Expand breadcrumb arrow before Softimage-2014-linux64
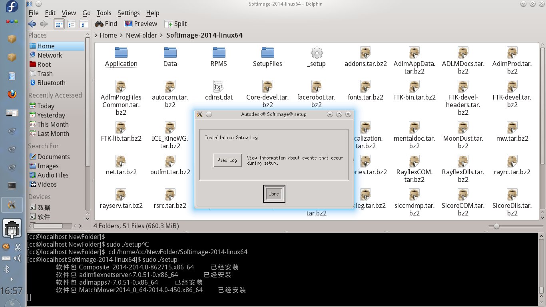Screen dimensions: 546x307 point(162,35)
